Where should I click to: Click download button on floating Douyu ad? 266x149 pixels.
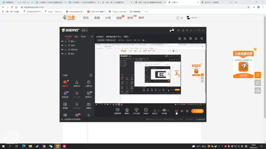point(243,75)
